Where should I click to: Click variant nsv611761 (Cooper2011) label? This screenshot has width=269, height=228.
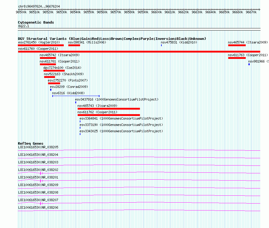[x=60, y=61]
